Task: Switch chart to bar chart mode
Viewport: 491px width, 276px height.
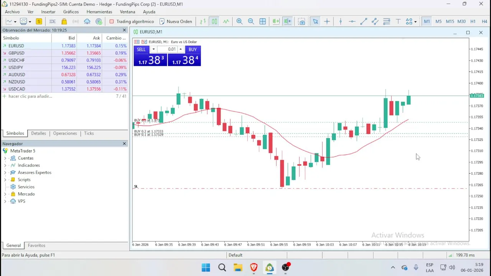Action: point(203,21)
